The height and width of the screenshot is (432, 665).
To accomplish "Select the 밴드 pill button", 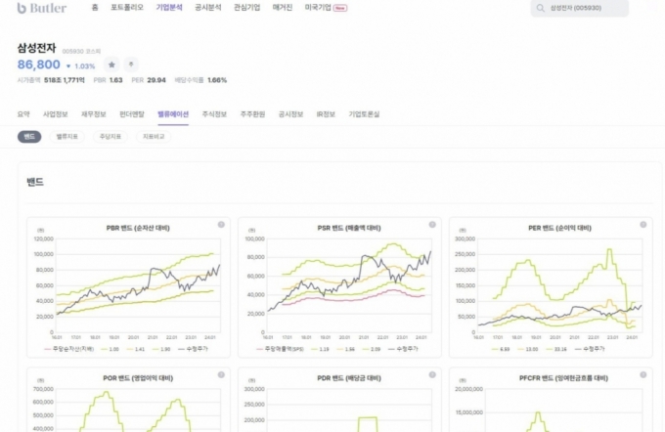I will click(29, 137).
